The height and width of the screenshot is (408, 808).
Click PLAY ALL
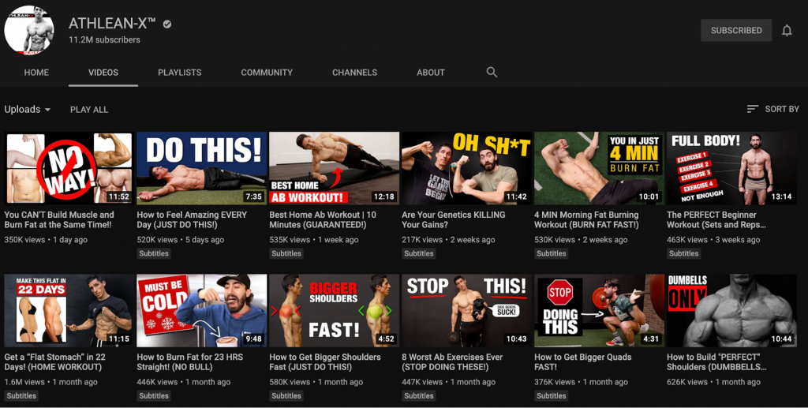click(x=89, y=109)
